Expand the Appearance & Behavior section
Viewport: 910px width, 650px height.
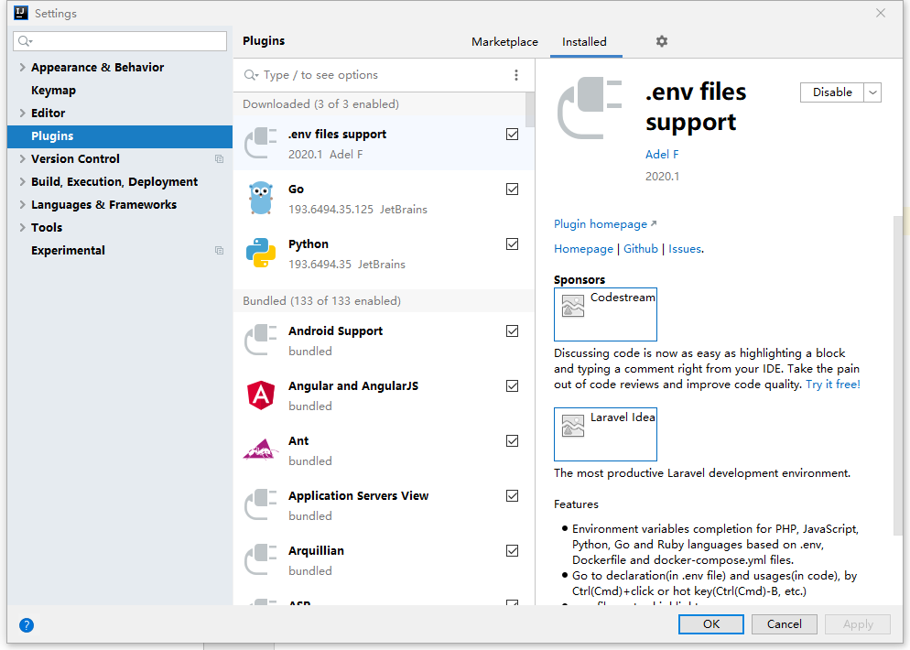pyautogui.click(x=22, y=68)
